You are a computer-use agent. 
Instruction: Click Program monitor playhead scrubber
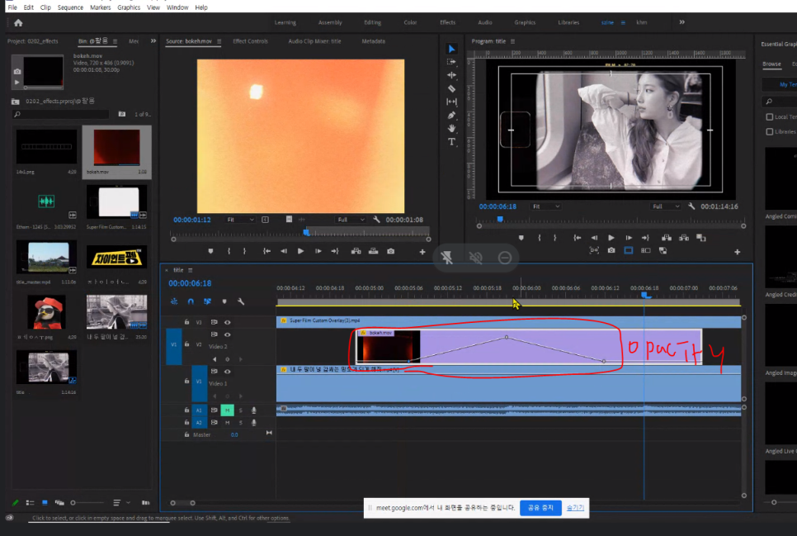point(500,220)
